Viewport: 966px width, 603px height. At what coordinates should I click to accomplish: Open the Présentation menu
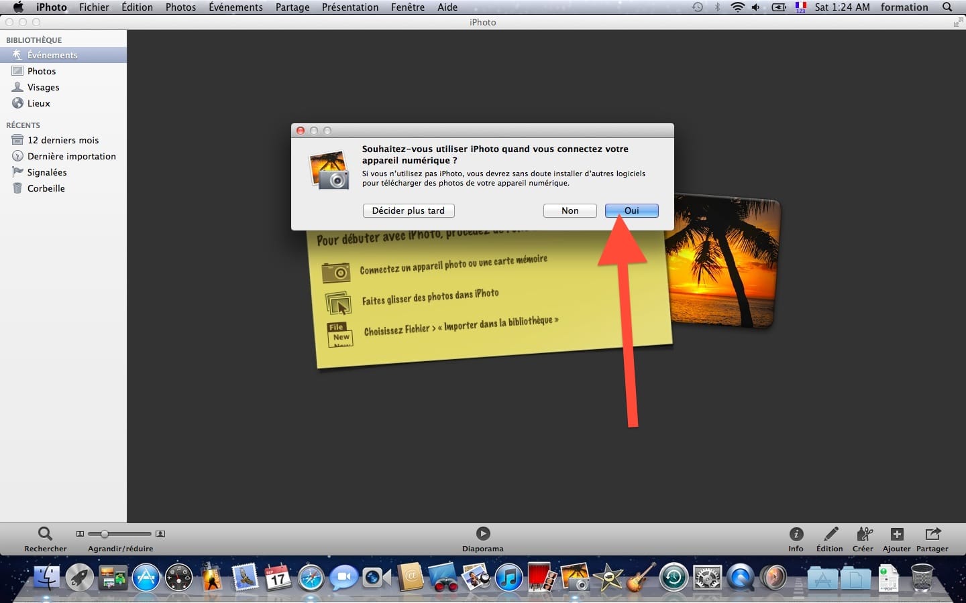350,7
